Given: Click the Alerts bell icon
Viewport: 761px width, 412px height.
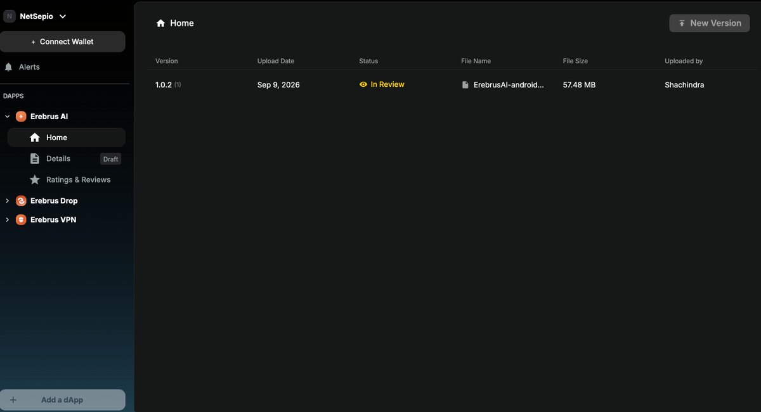Looking at the screenshot, I should point(9,67).
